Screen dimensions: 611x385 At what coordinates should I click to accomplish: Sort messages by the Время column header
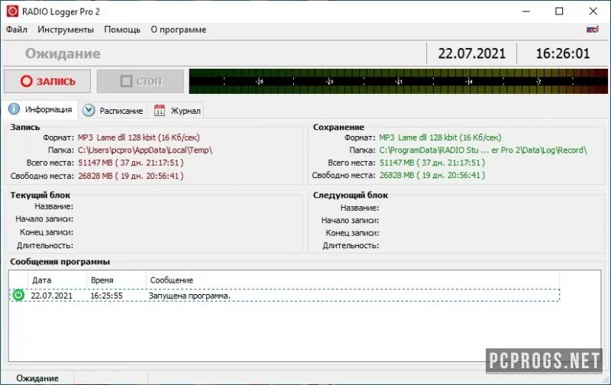click(116, 280)
